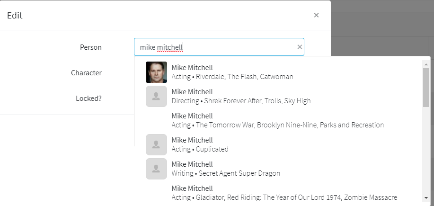Click the Edit dialog title

(15, 16)
